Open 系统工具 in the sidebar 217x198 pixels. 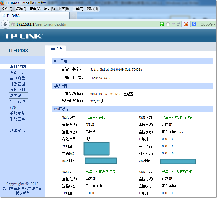pyautogui.click(x=17, y=119)
